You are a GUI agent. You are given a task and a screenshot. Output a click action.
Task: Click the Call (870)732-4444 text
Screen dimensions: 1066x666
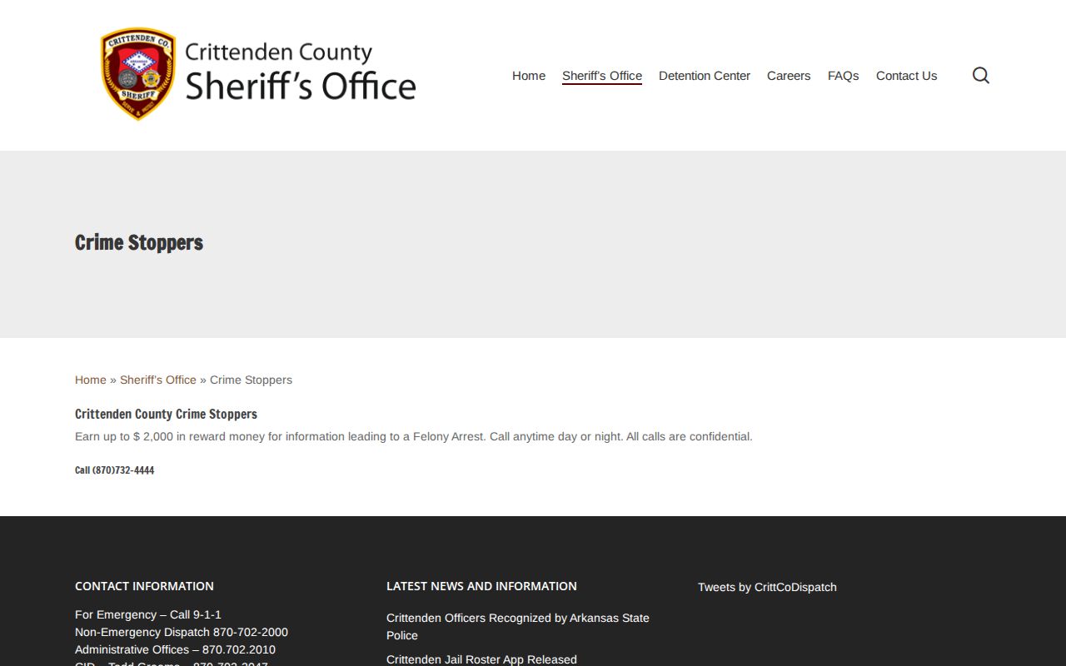pyautogui.click(x=114, y=470)
